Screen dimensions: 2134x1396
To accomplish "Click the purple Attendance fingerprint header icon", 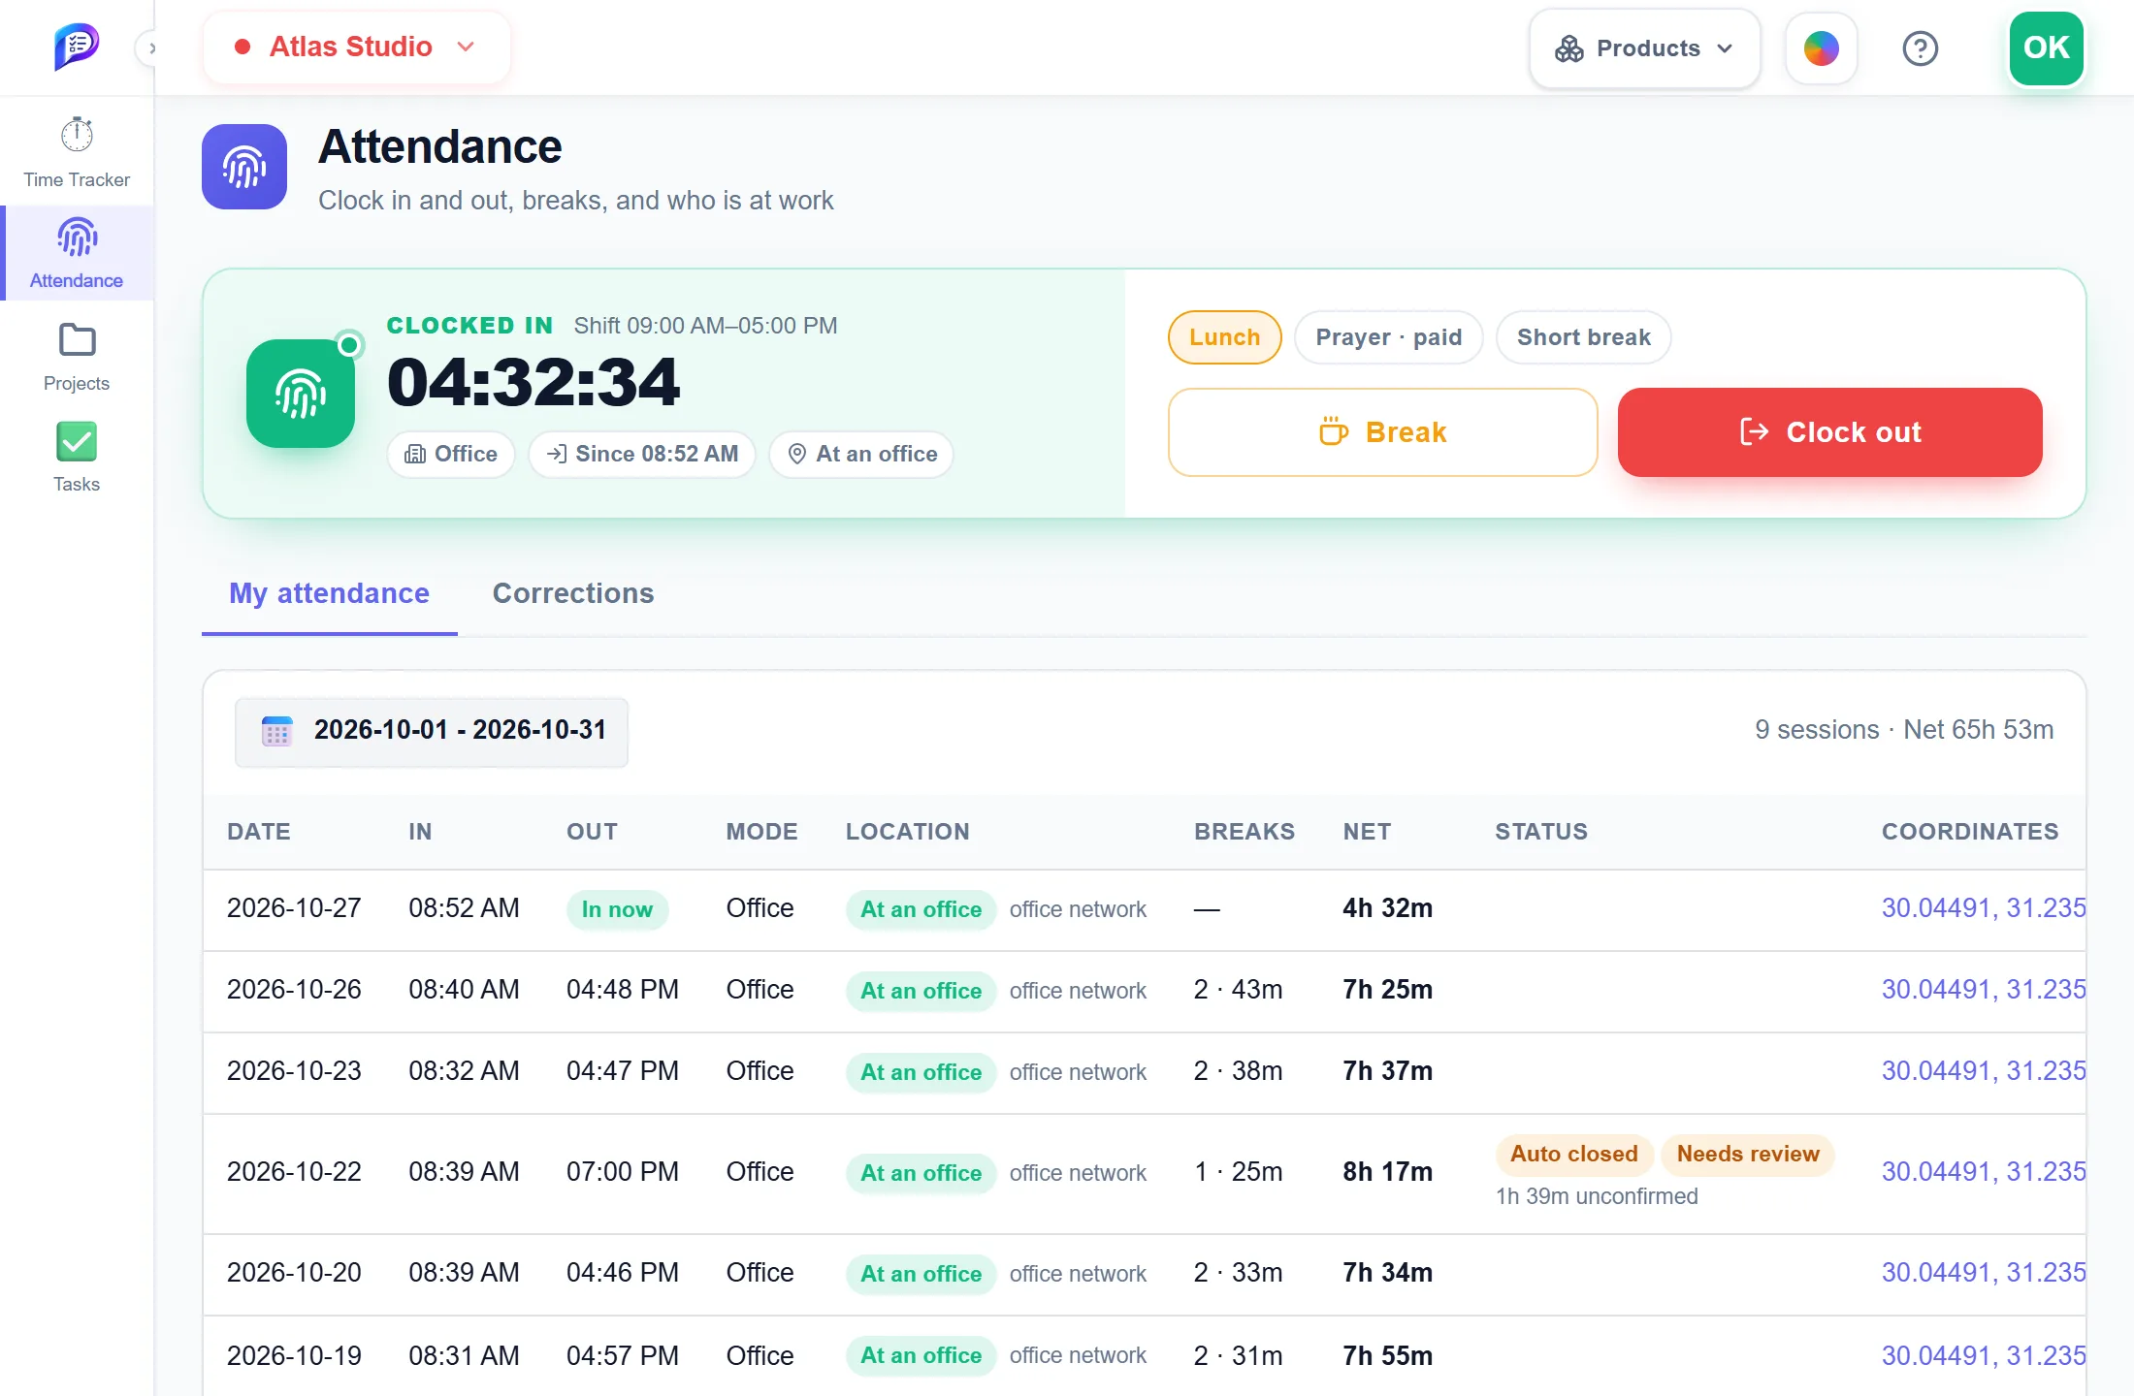I will tap(244, 167).
